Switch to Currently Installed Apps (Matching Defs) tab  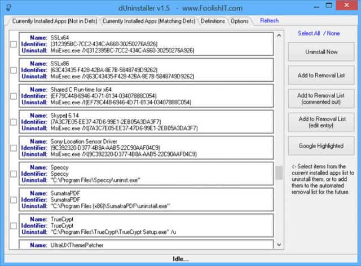pos(149,21)
